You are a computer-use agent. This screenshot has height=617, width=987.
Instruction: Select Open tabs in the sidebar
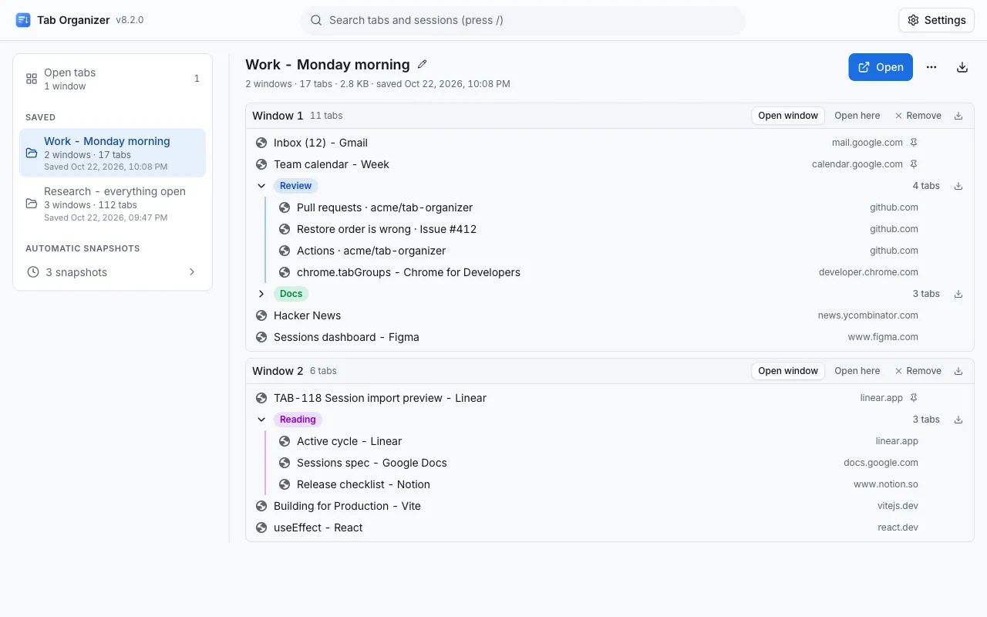113,79
